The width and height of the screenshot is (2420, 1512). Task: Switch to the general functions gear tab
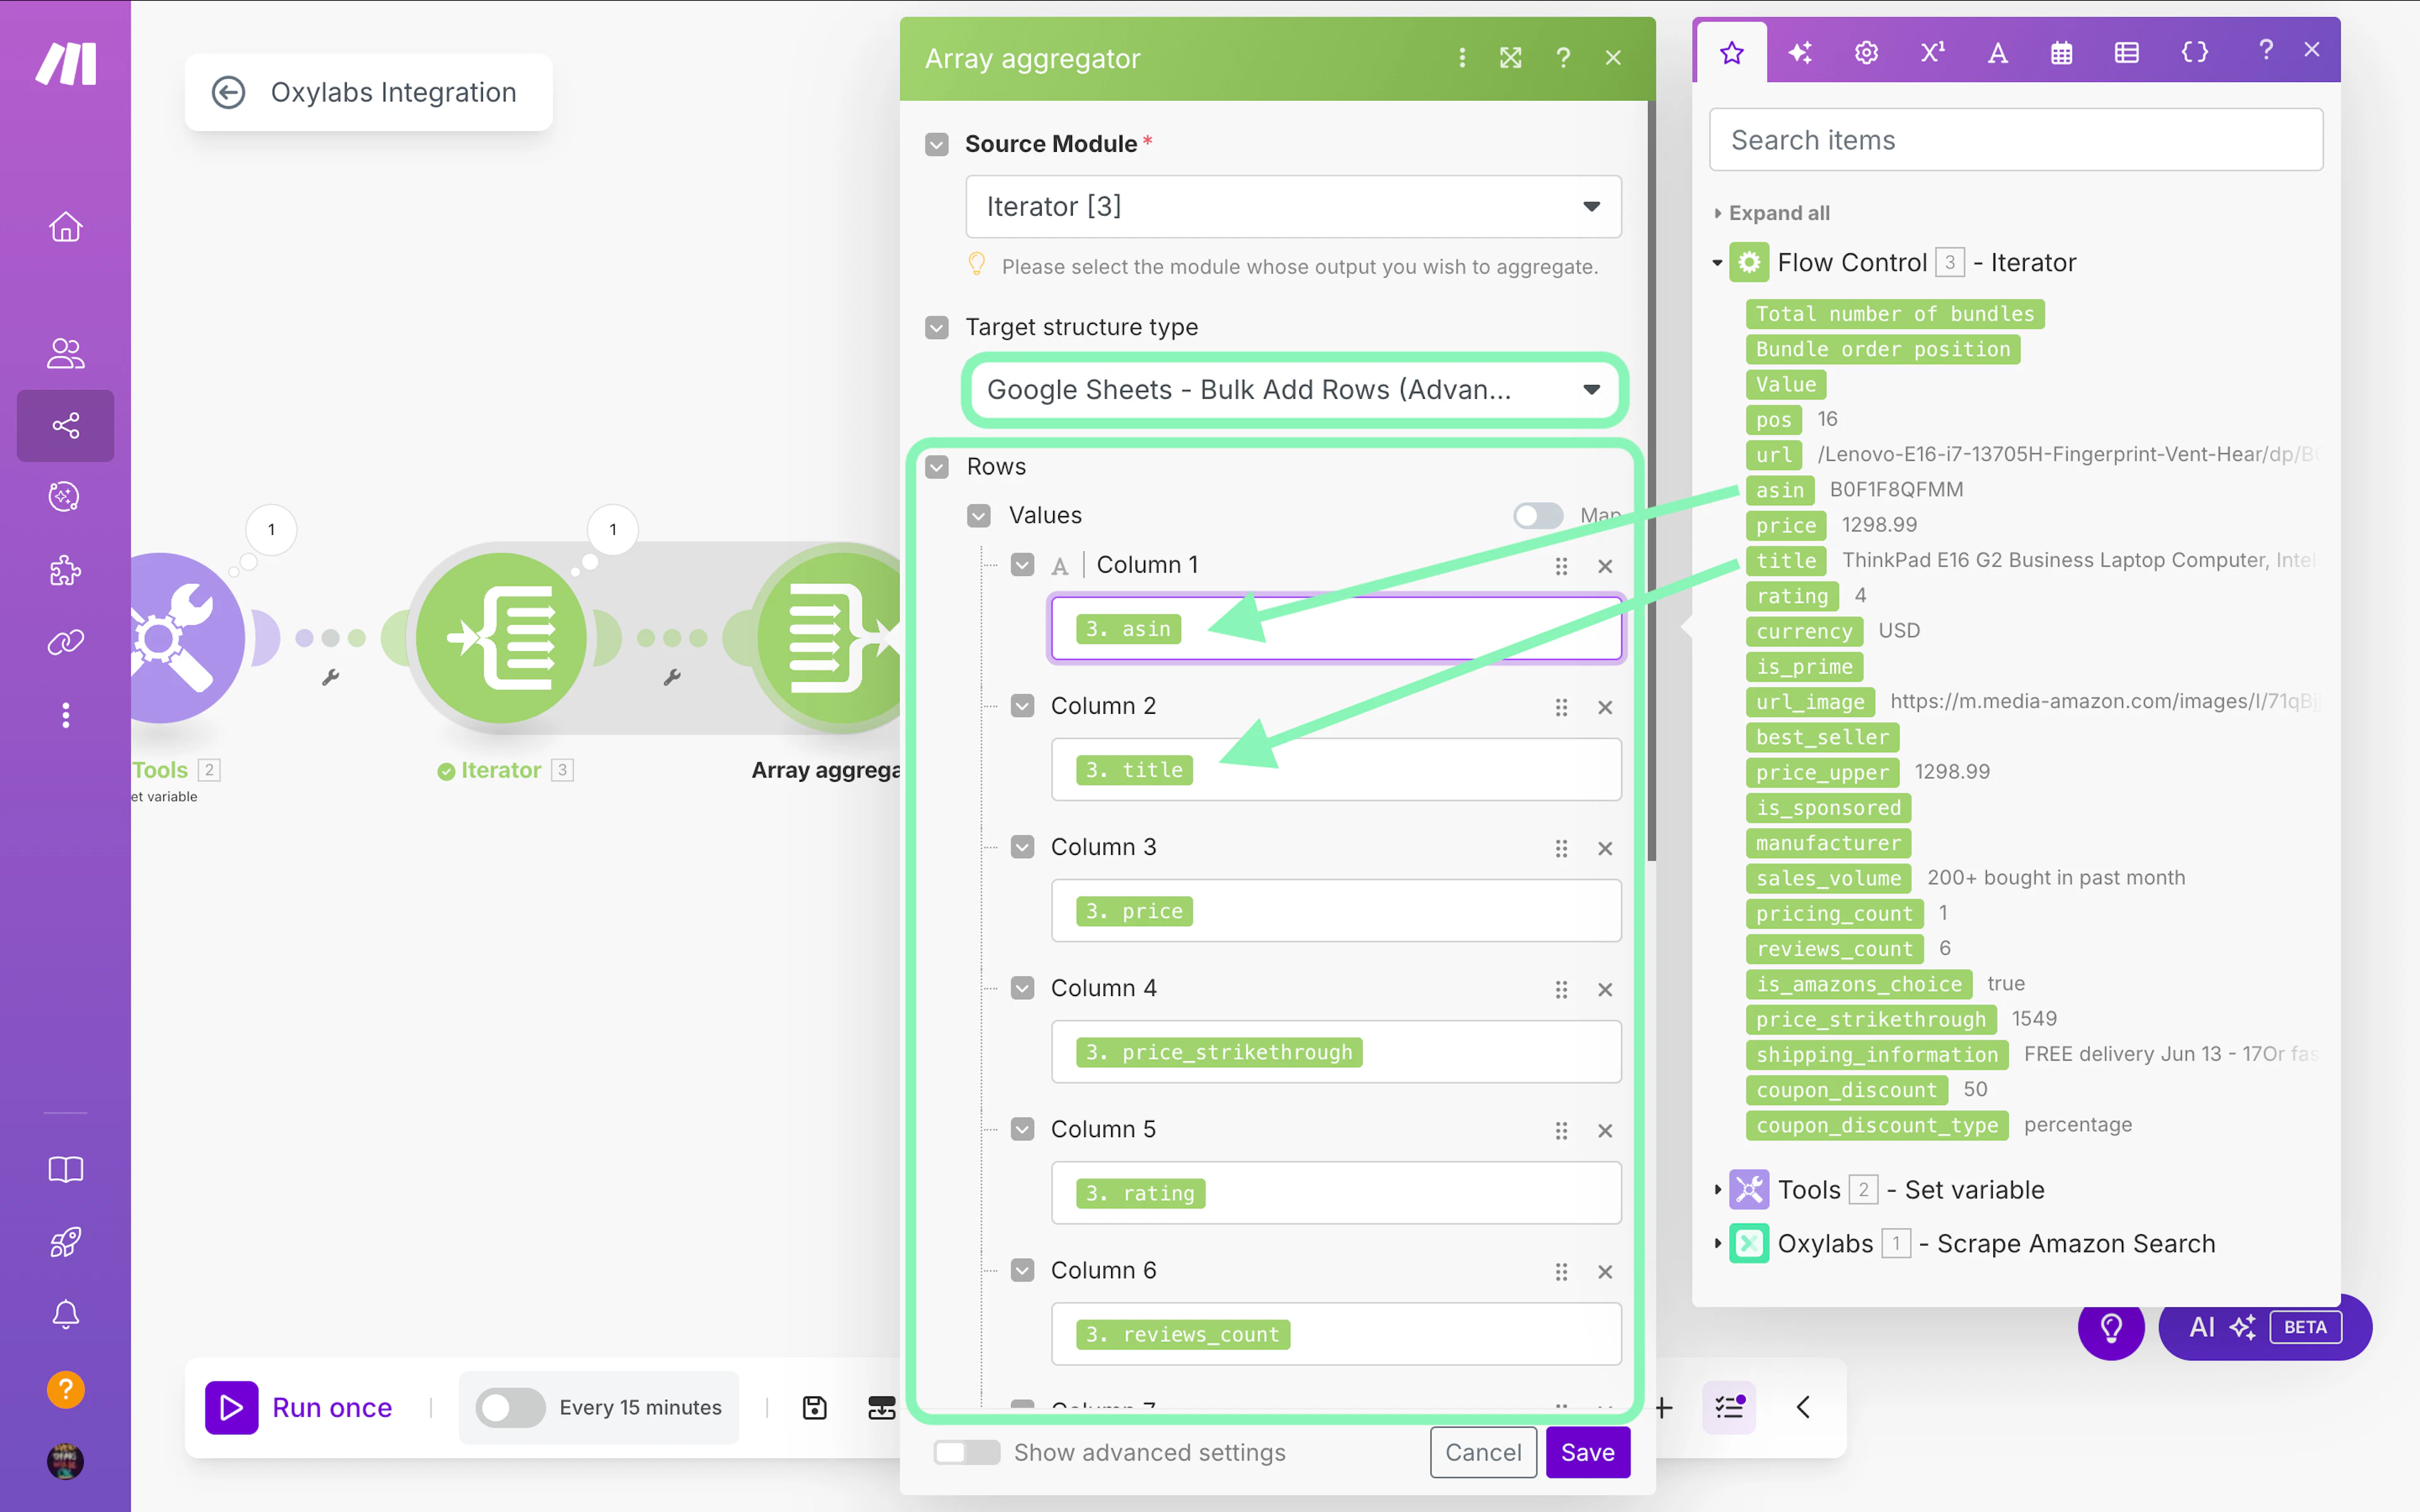pyautogui.click(x=1866, y=52)
